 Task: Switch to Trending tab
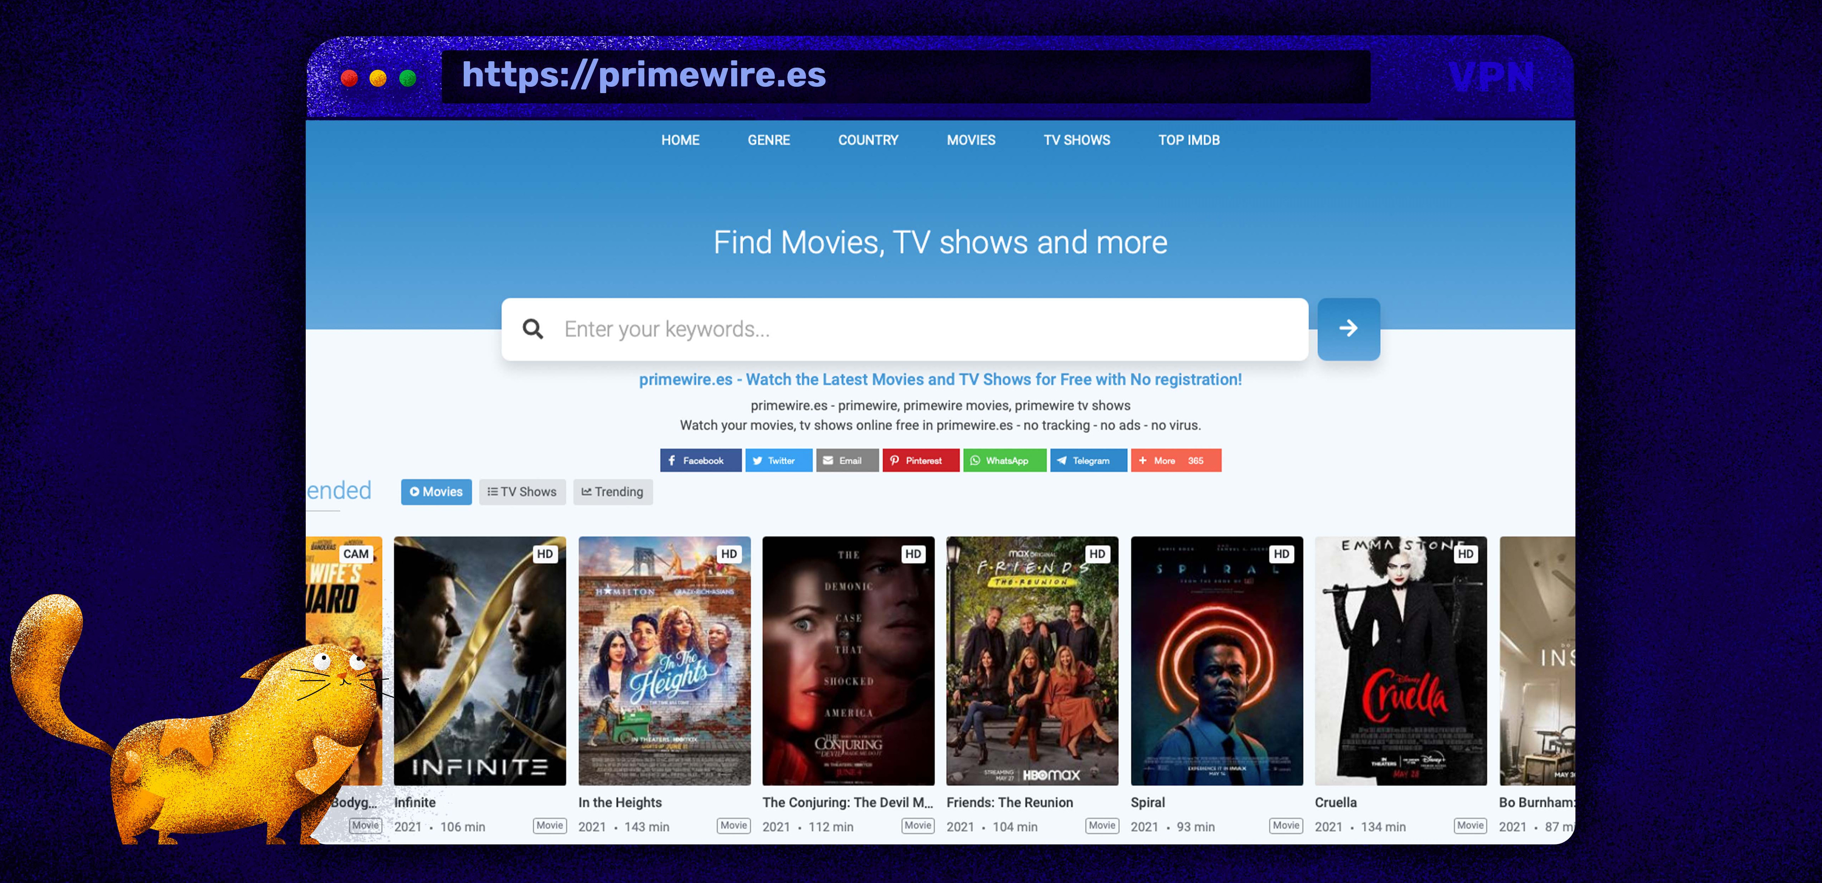click(x=613, y=491)
